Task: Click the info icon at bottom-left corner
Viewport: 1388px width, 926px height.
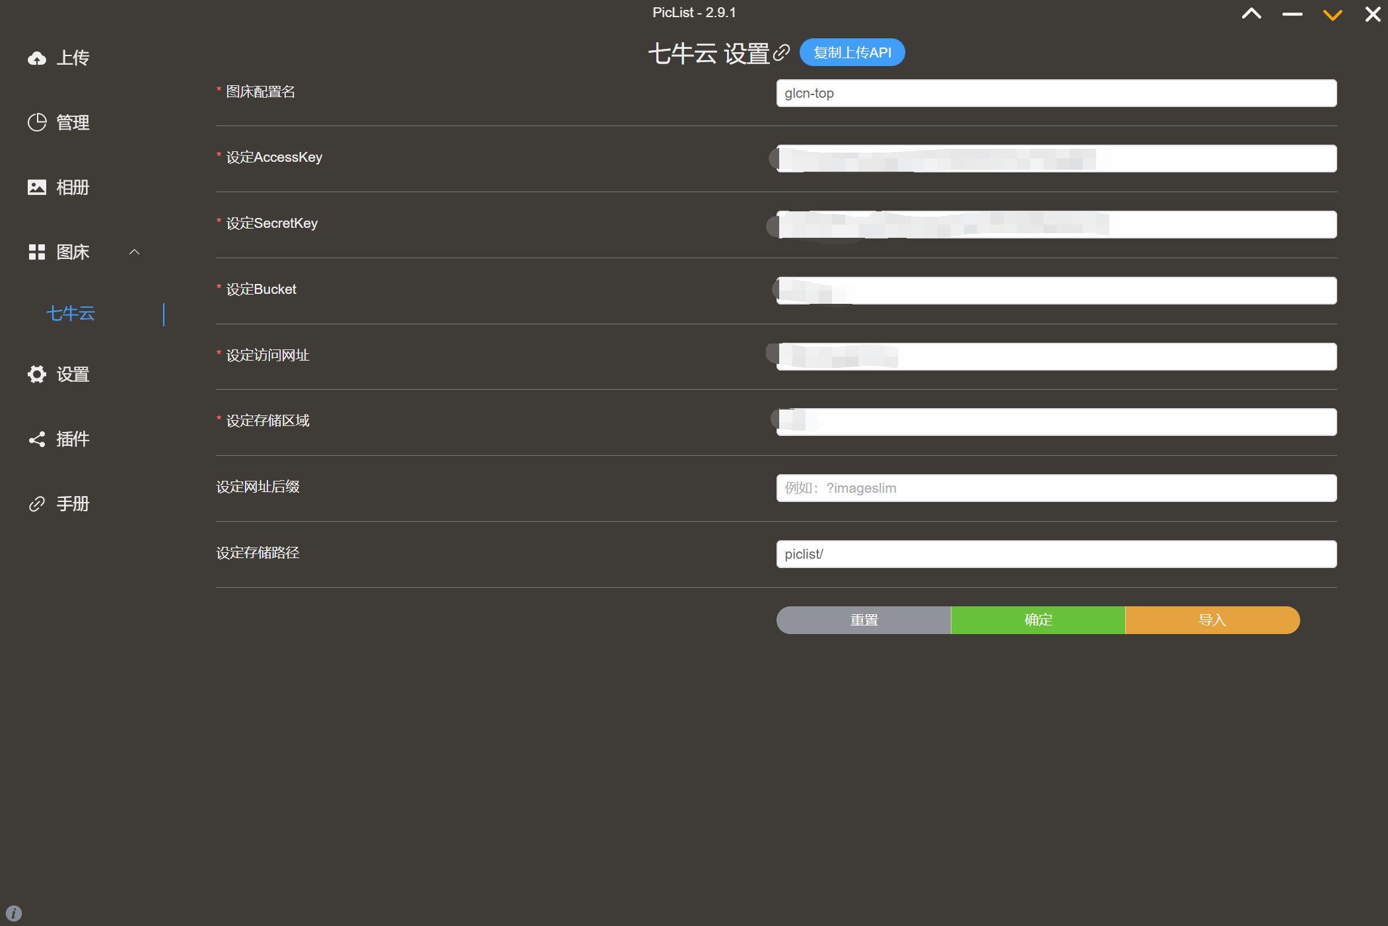Action: coord(14,913)
